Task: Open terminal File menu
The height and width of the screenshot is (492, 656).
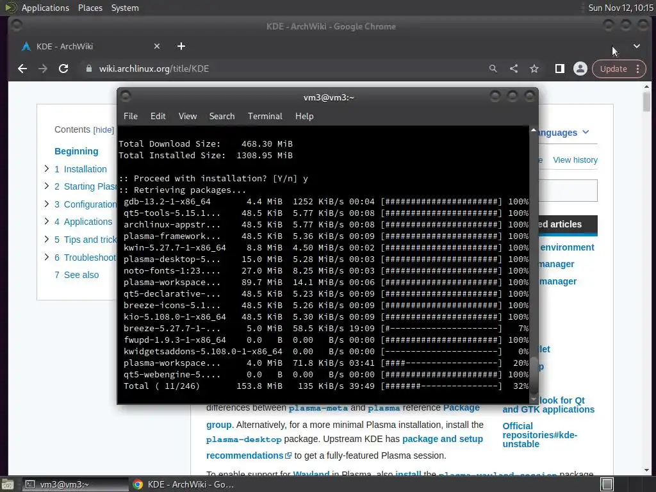Action: 131,117
